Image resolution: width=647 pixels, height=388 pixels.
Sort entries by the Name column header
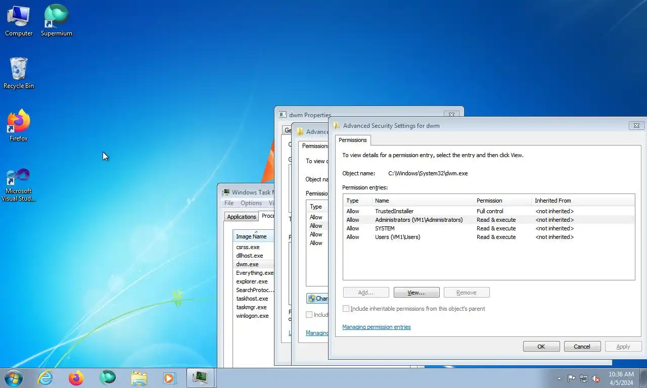point(423,201)
